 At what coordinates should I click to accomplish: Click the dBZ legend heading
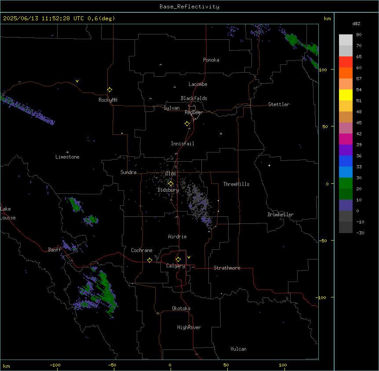pyautogui.click(x=356, y=23)
